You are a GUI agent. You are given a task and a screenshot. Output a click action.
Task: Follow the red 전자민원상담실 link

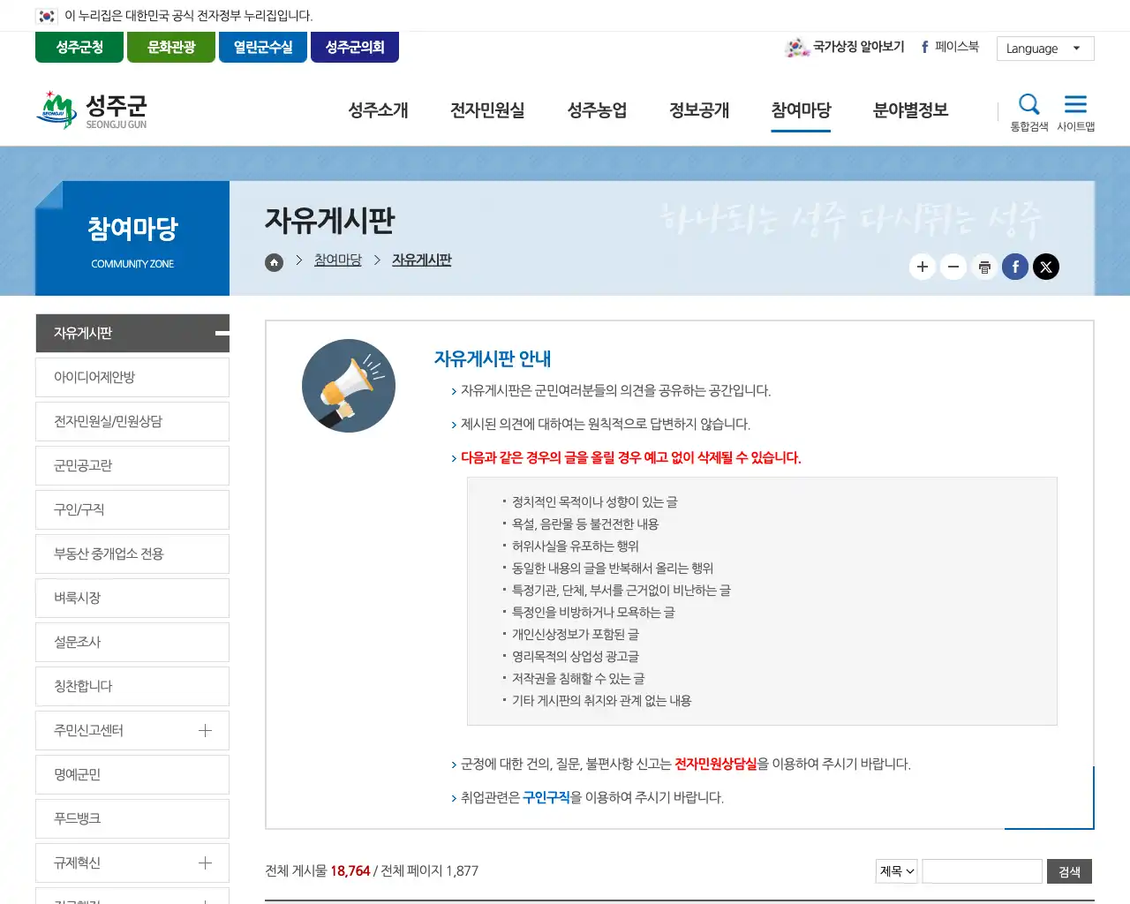[x=716, y=764]
